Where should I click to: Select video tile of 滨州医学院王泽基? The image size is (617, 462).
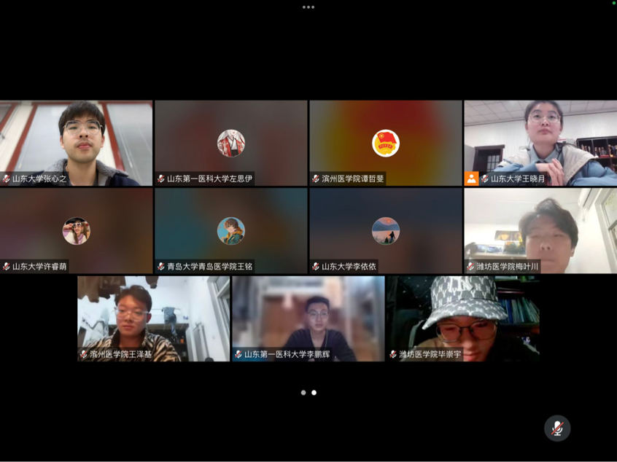click(x=153, y=318)
